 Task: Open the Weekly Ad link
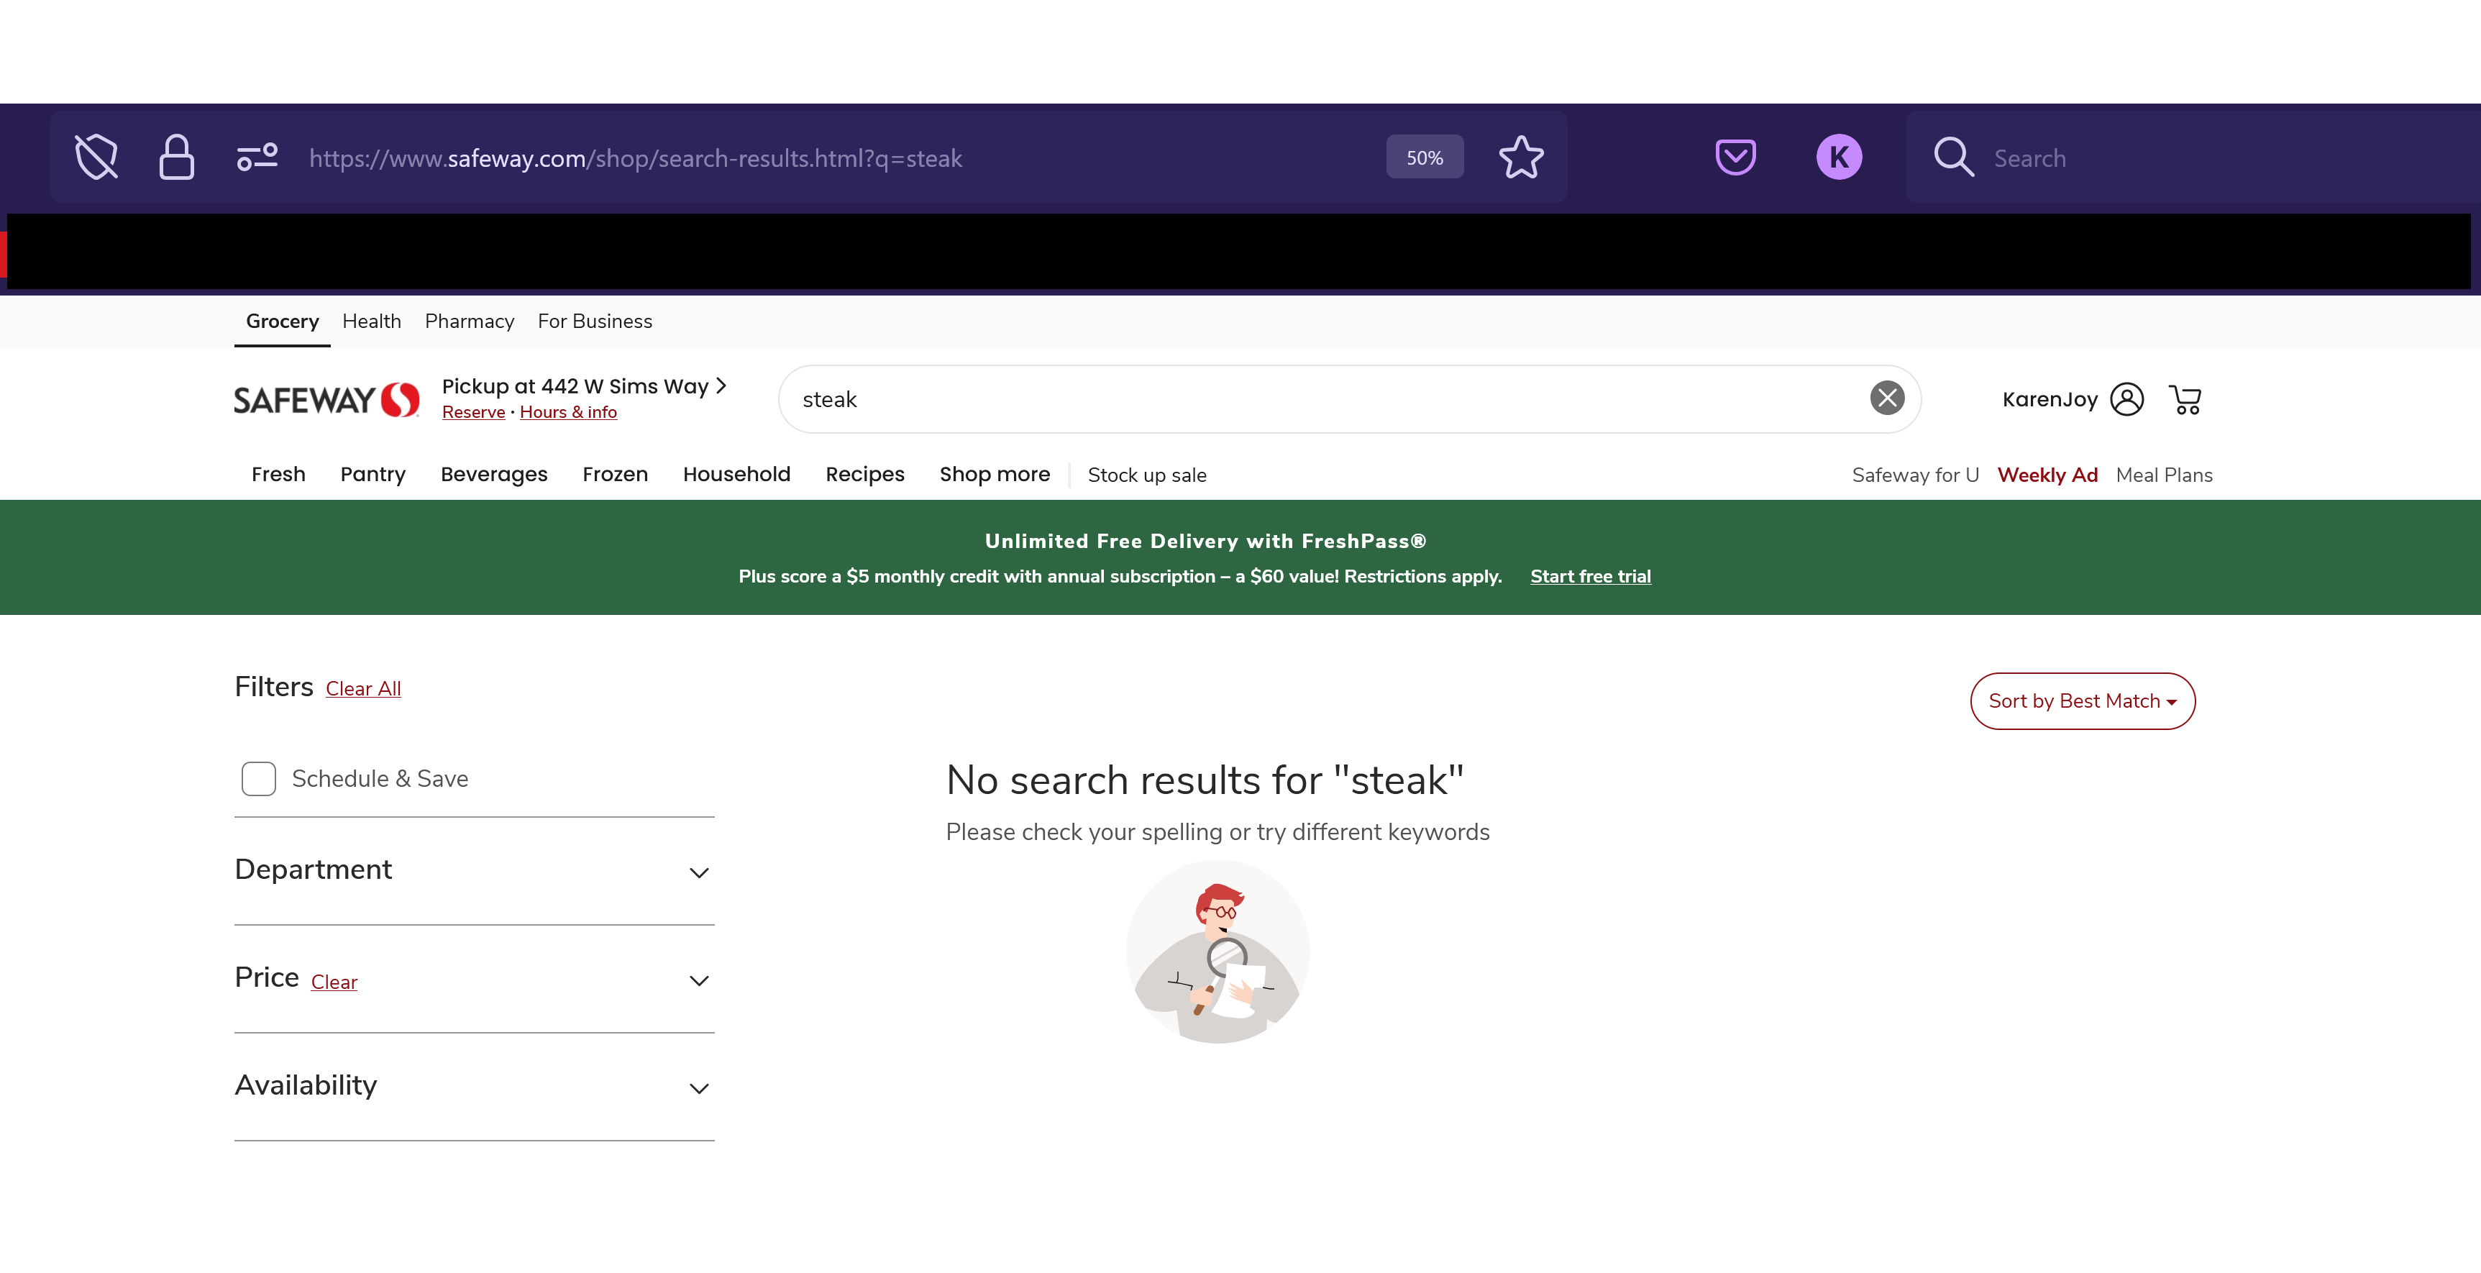[x=2047, y=475]
